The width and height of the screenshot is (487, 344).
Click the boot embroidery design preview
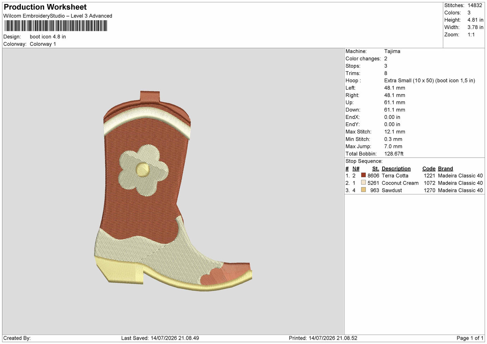[x=173, y=191]
